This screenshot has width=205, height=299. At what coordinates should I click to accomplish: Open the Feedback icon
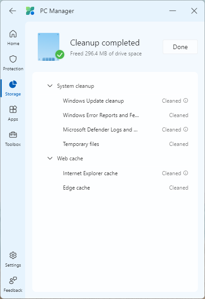click(x=13, y=280)
